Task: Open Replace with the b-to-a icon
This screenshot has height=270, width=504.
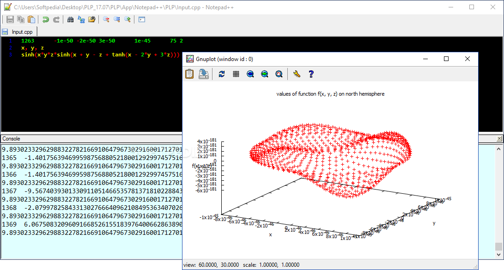Action: (x=81, y=19)
